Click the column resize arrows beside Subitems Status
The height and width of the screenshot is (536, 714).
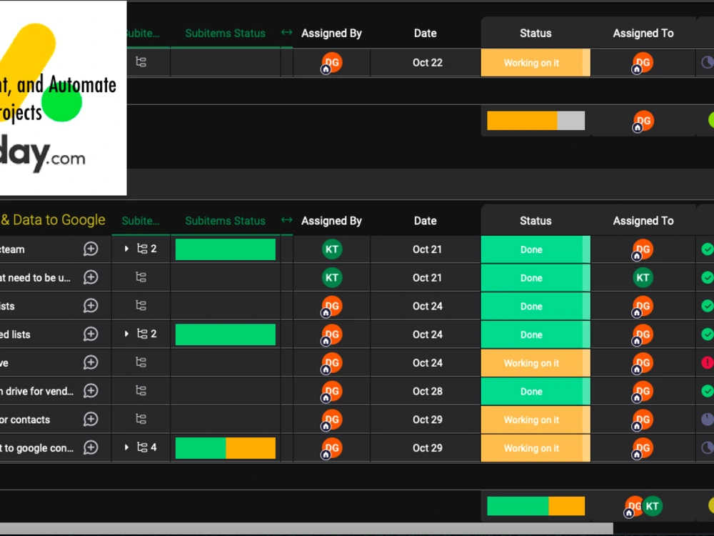click(x=286, y=220)
